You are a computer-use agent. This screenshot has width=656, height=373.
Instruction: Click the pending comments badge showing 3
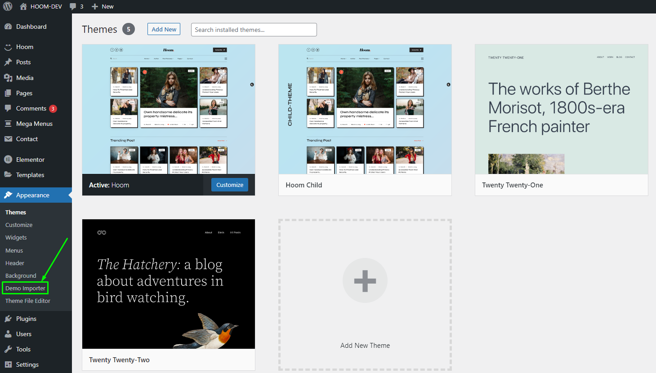tap(53, 108)
